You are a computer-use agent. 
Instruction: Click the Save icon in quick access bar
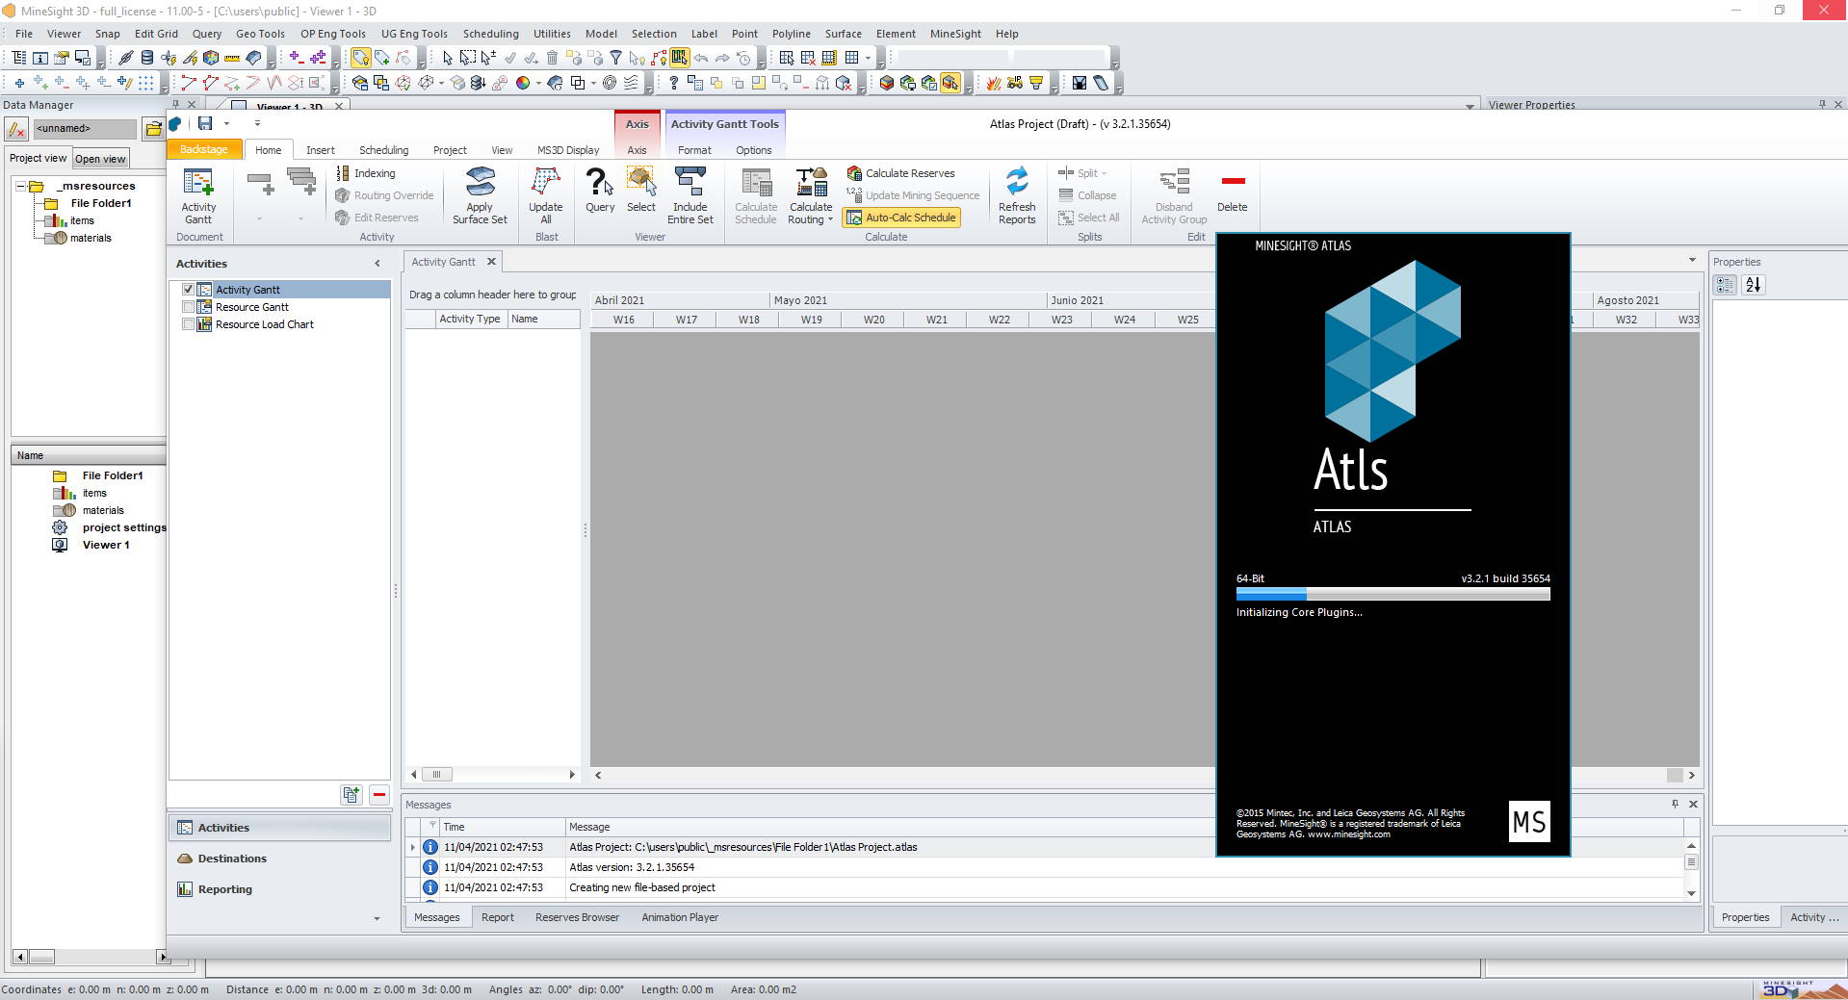pos(205,123)
